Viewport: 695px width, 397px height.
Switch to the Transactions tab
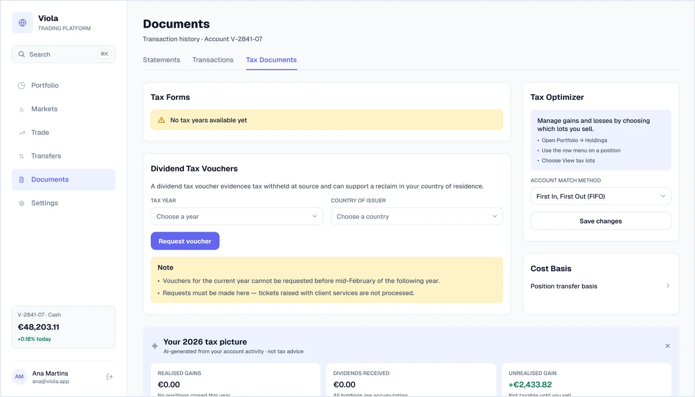[213, 60]
